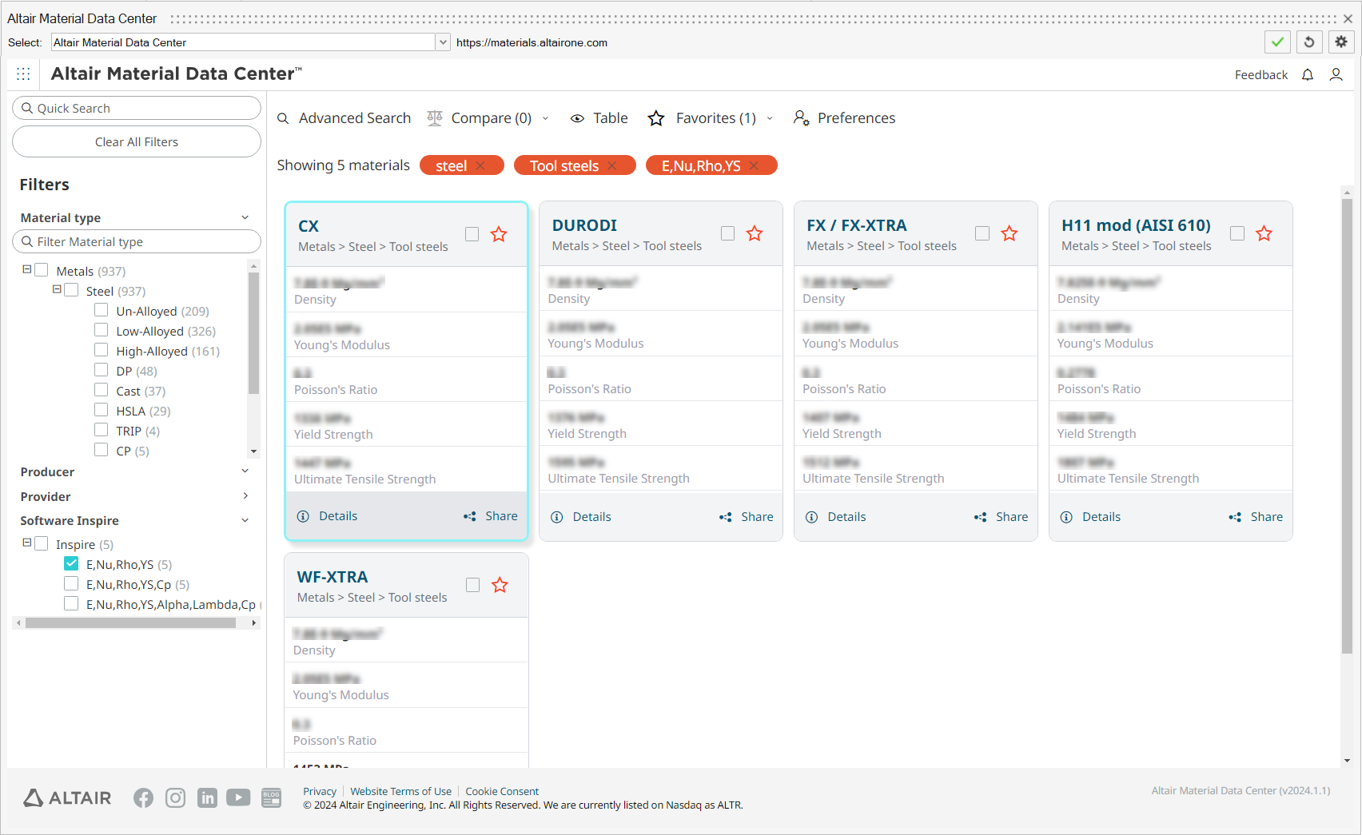Open the app grid launcher icon

[23, 74]
